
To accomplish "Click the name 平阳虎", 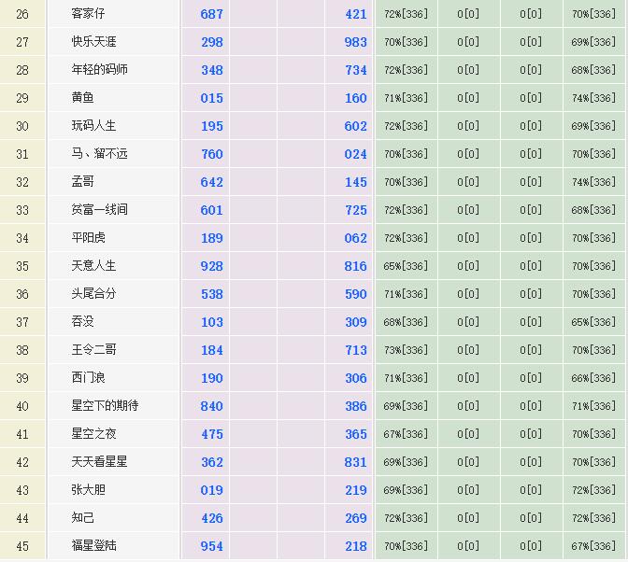I will (x=89, y=238).
